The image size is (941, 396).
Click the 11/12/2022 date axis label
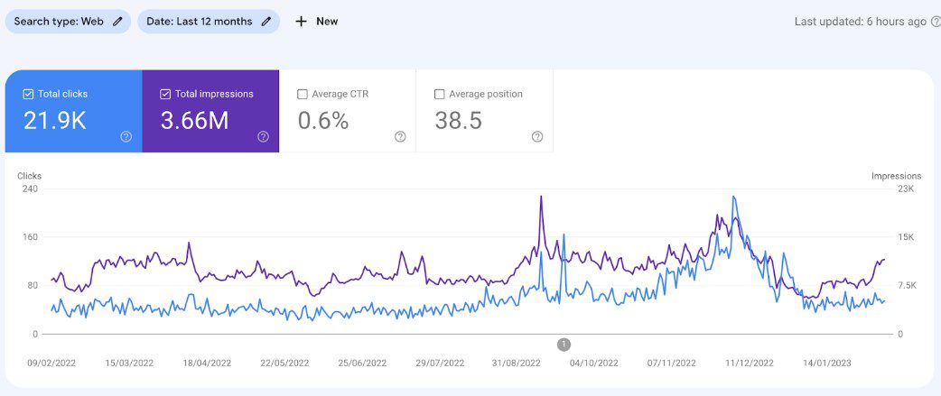[x=749, y=363]
